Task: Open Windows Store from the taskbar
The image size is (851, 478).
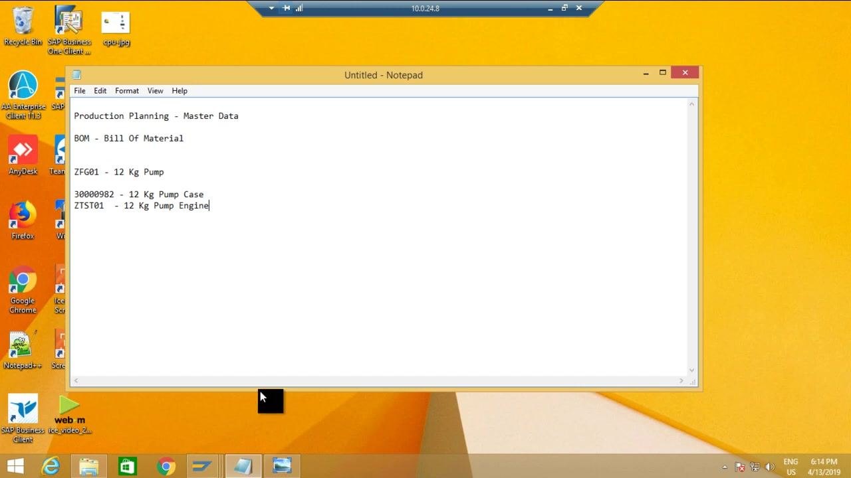Action: coord(127,466)
